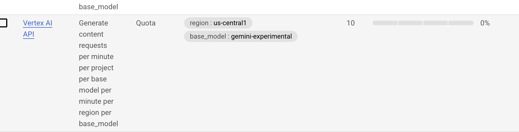Click the word API under Vertex AI

point(29,34)
